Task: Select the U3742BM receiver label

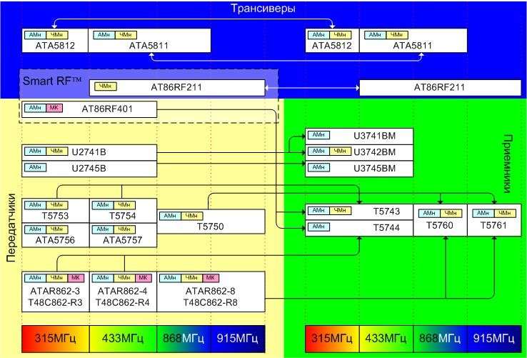Action: coord(374,152)
